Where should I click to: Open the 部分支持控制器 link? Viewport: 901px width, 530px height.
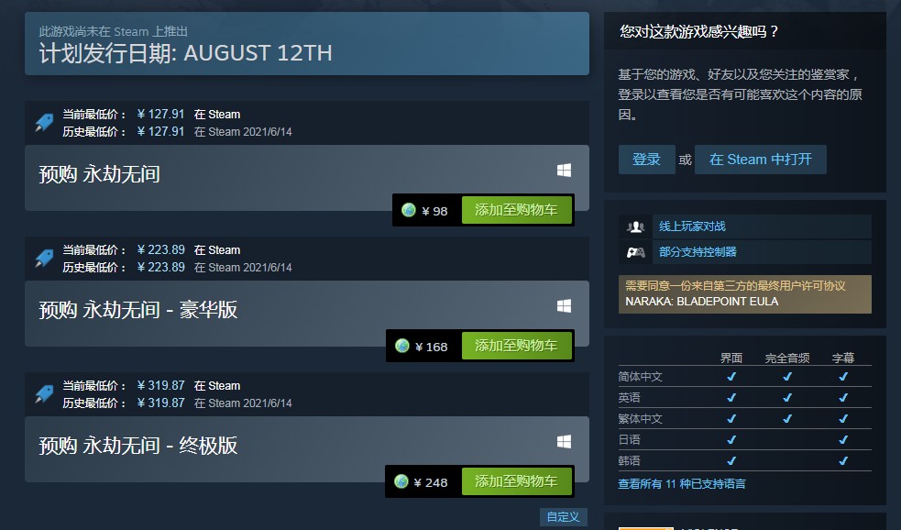[x=698, y=252]
